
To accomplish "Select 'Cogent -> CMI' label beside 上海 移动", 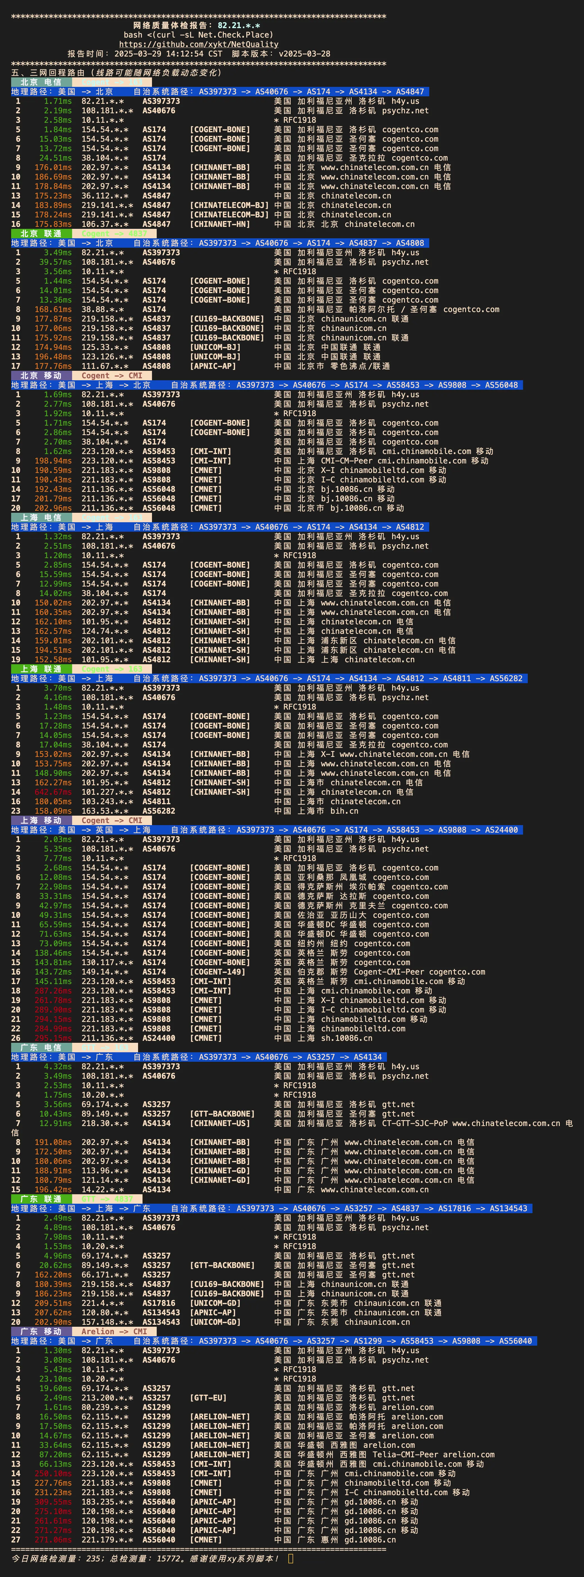I will tap(111, 820).
